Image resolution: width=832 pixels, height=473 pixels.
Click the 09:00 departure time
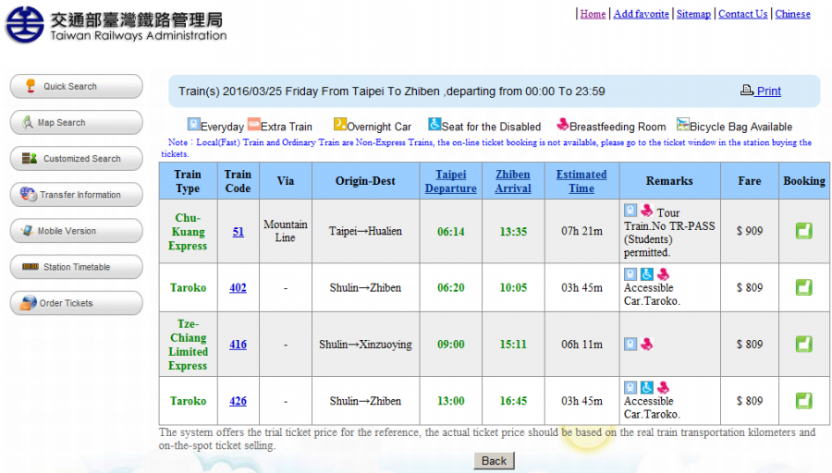(450, 345)
